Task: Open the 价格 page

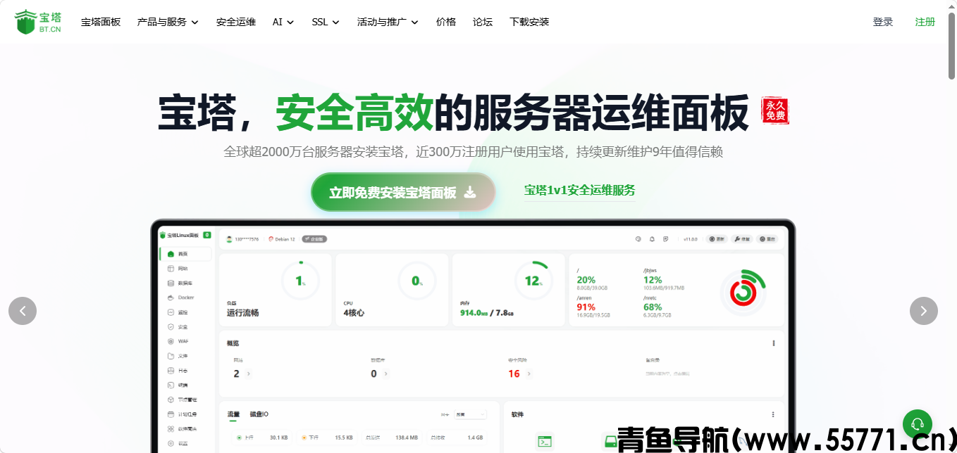Action: 446,22
